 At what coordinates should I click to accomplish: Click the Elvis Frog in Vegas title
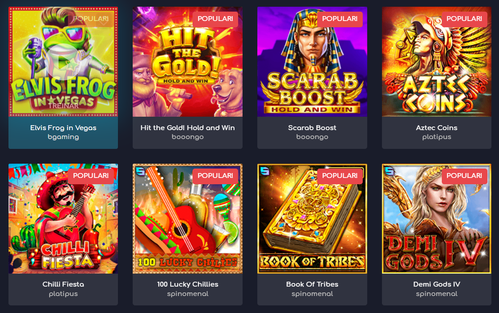tap(63, 128)
